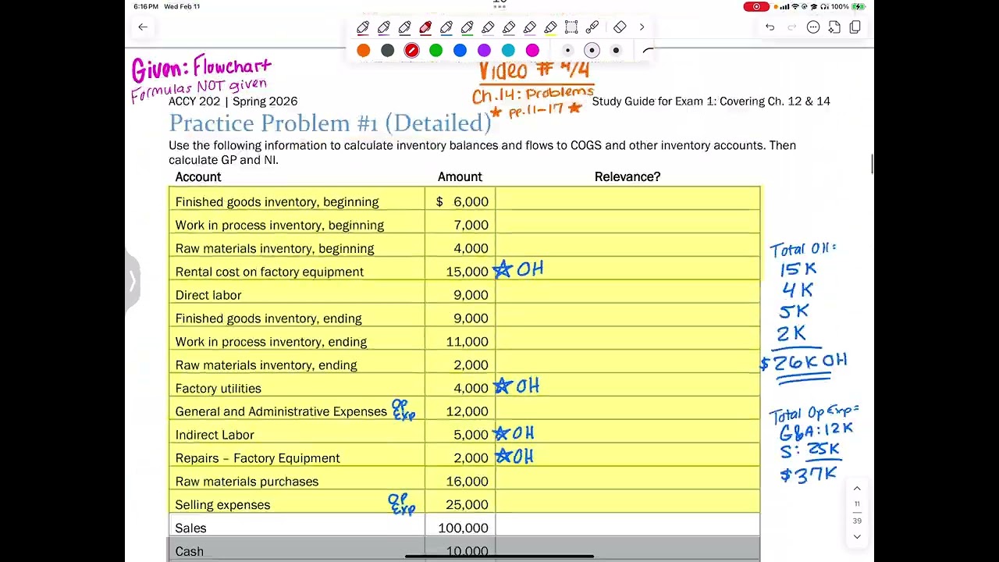Select the pen with dark red underline
The height and width of the screenshot is (562, 999).
coord(363,27)
